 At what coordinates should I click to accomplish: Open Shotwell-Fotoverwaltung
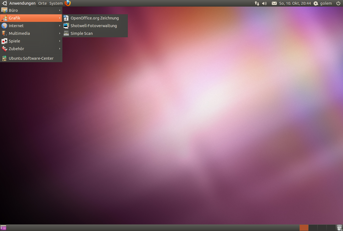coord(95,26)
